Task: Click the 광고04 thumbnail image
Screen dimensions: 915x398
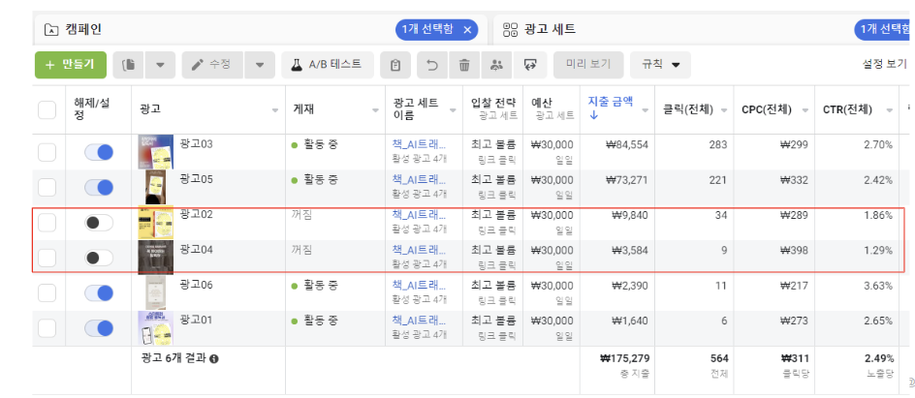Action: 155,257
